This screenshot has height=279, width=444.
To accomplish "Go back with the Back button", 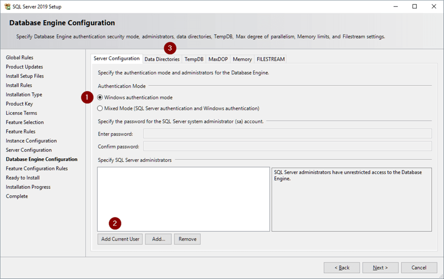I will tap(342, 268).
